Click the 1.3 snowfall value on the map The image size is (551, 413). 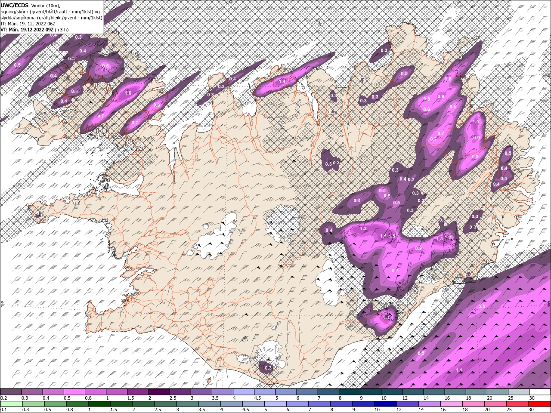[363, 228]
